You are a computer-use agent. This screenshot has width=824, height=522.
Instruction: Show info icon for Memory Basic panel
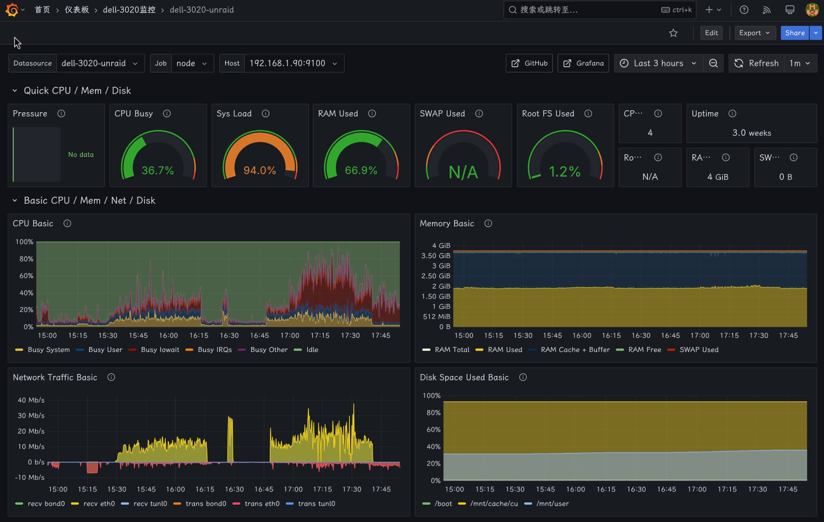coord(488,223)
